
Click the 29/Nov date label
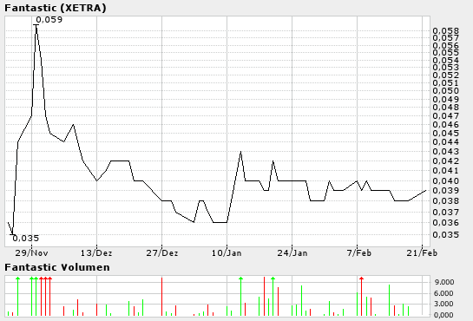pos(31,252)
